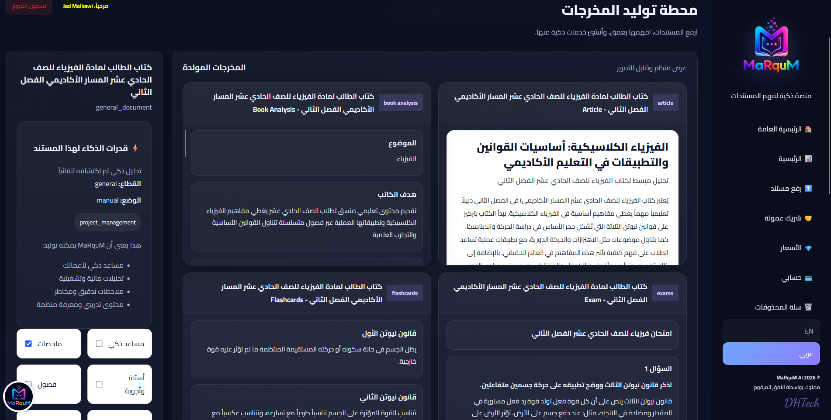The width and height of the screenshot is (831, 420).
Task: Click the chart icon beside الرئيسية
Action: click(x=808, y=159)
